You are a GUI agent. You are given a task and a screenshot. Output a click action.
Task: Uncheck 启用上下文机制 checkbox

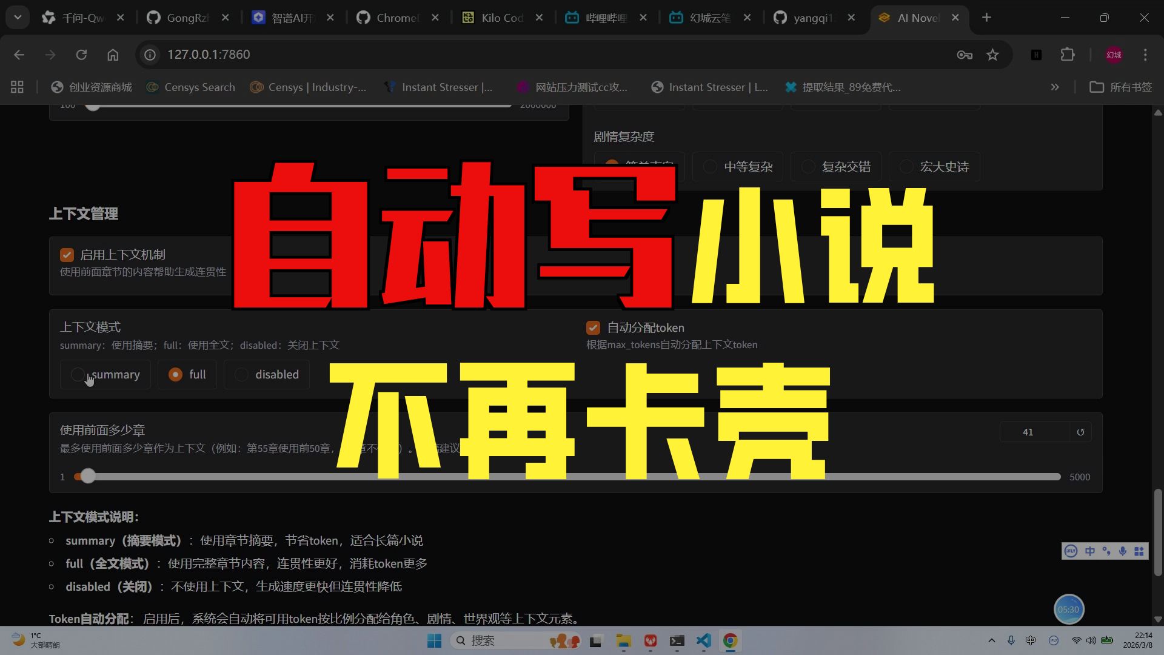(x=67, y=255)
